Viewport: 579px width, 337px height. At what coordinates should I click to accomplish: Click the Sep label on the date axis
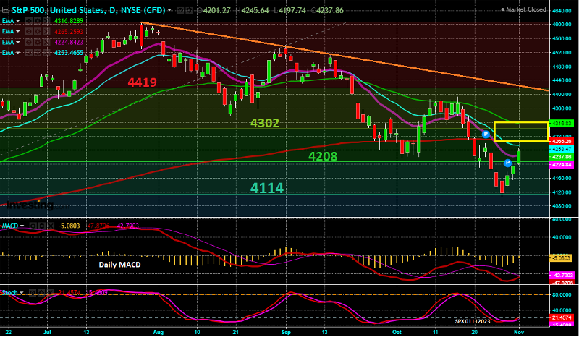click(286, 332)
